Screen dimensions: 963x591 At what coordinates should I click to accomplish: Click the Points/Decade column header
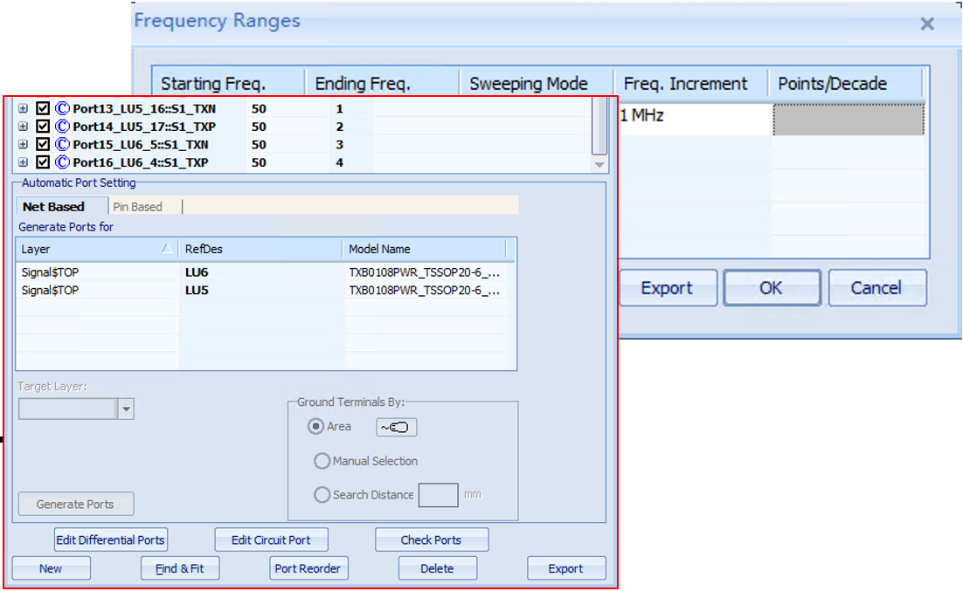(x=846, y=84)
